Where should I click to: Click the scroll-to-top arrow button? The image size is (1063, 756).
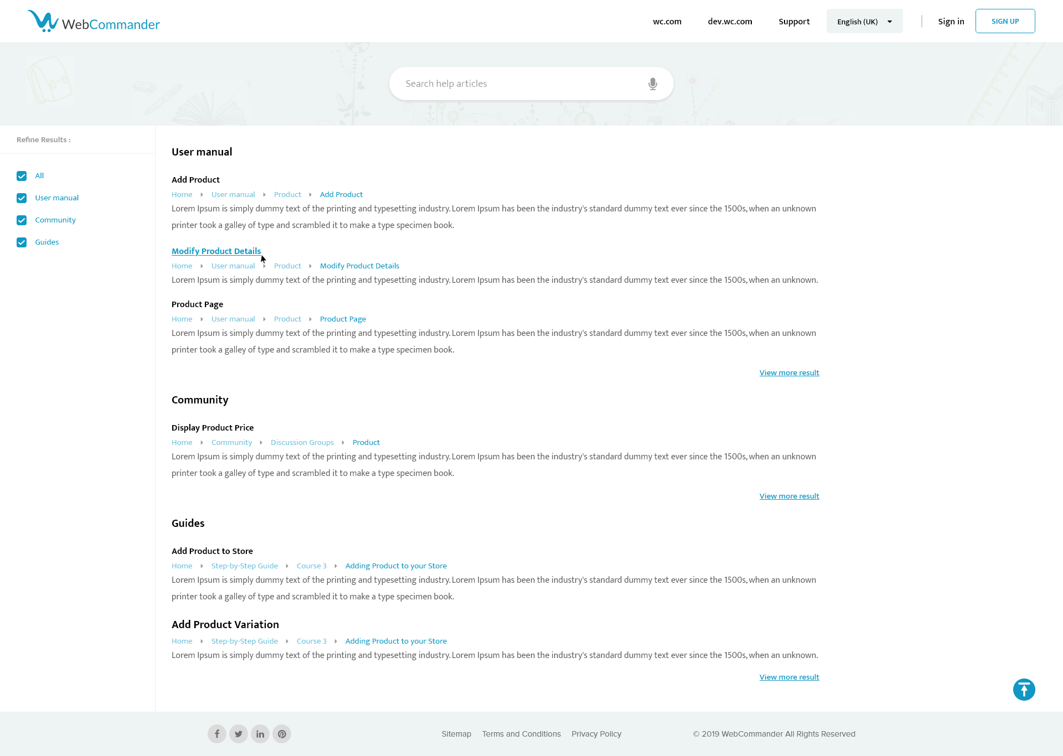[x=1024, y=690]
